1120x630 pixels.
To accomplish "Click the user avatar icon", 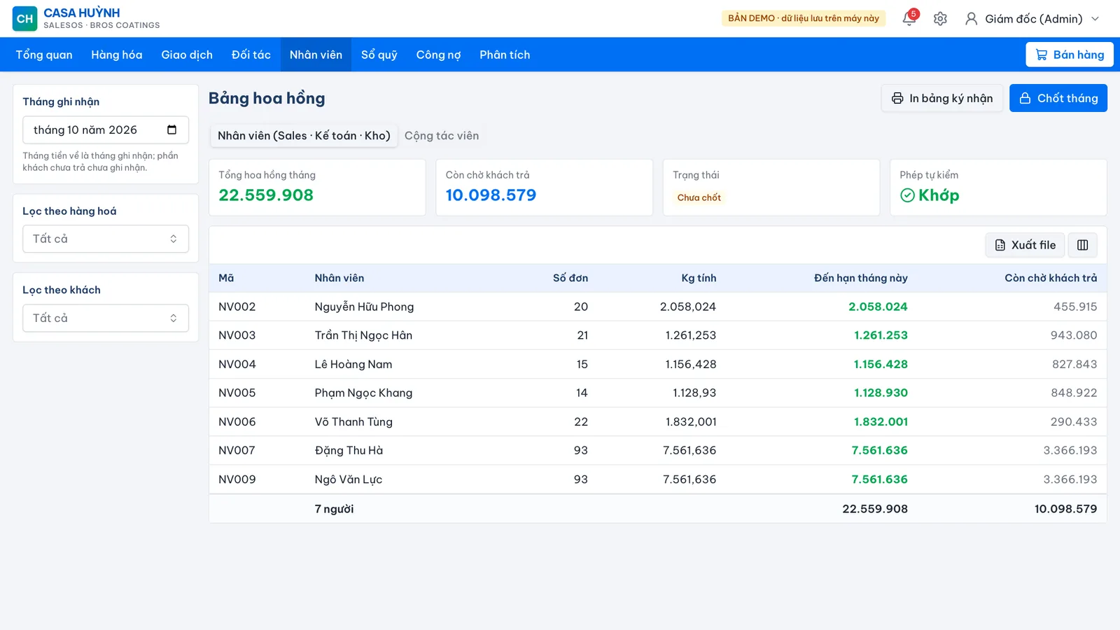I will coord(971,19).
